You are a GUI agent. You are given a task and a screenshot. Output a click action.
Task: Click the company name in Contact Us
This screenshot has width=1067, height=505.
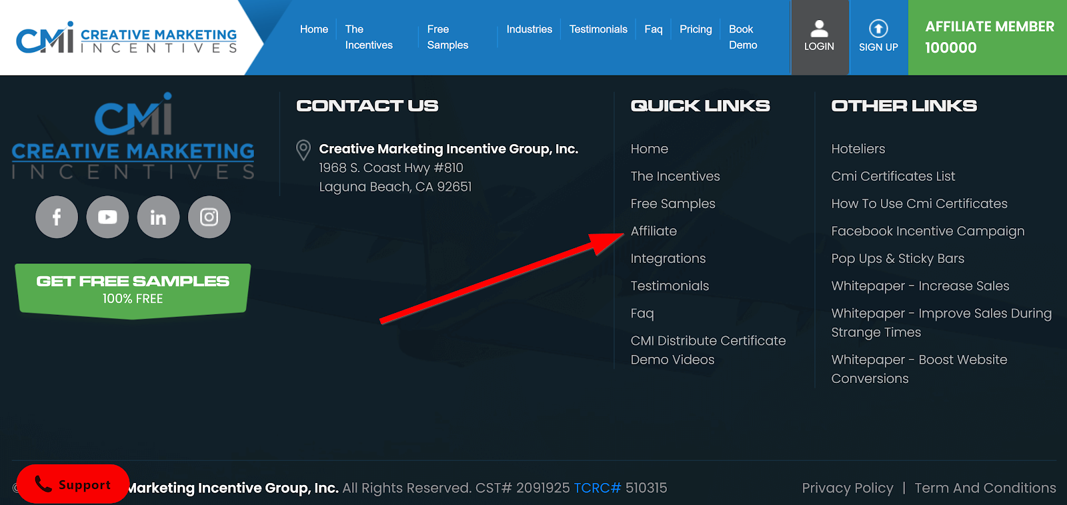point(449,149)
